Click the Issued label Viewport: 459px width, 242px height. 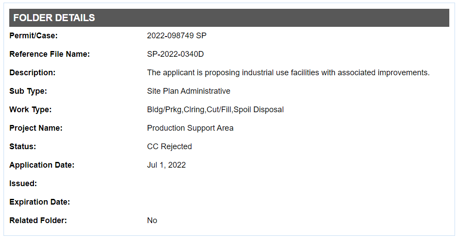23,183
